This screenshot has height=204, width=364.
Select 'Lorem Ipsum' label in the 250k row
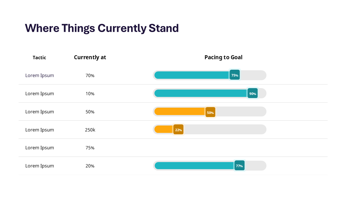pos(40,130)
